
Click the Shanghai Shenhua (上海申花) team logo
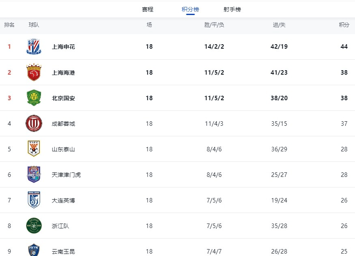34,47
